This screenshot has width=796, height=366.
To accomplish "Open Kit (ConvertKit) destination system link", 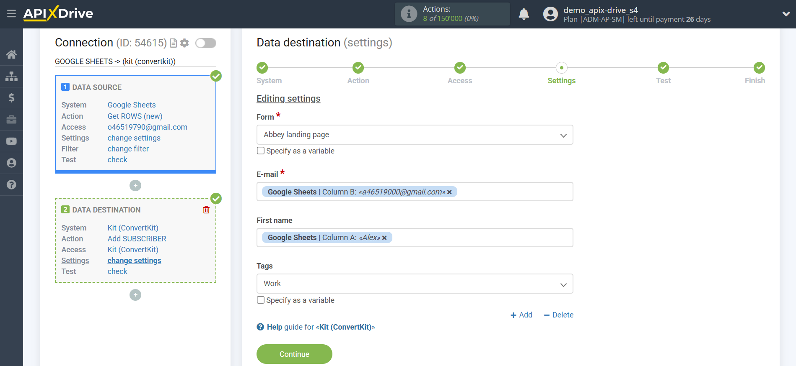I will [x=133, y=228].
